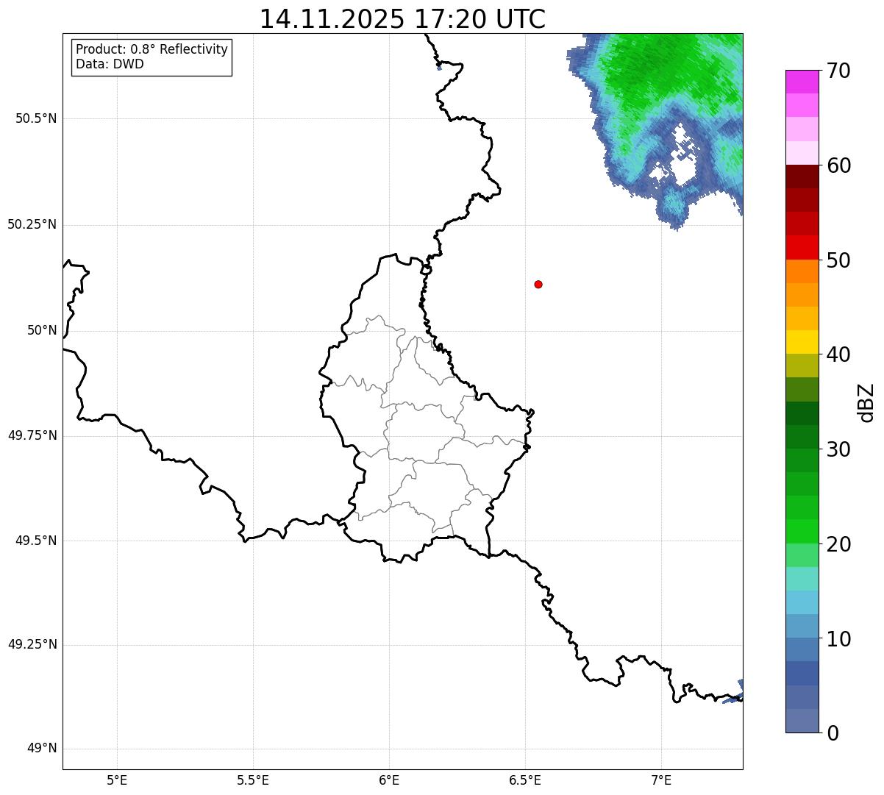Click the small blue echo at right edge near 49.15°N

click(735, 693)
